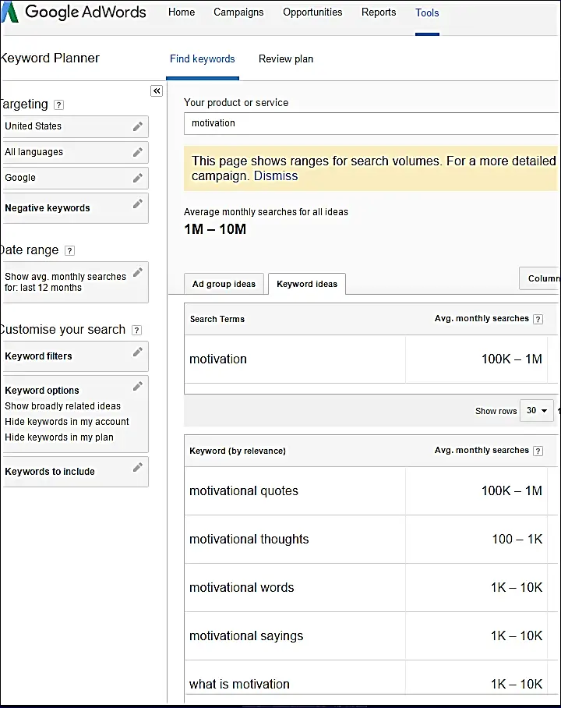Open the Show rows 30 dropdown
Screen dimensions: 561x708
click(537, 410)
